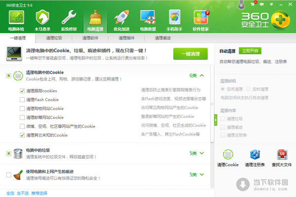296x197 pixels.
Task: Switch to 清理垃圾 tab
Action: 54,38
